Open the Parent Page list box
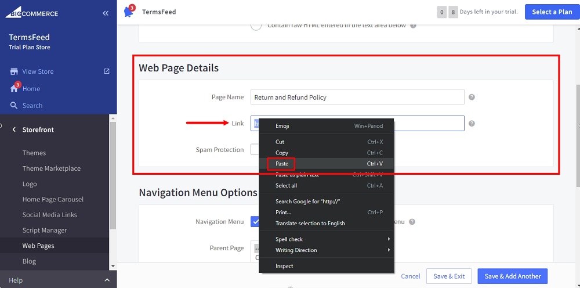The width and height of the screenshot is (580, 288). tap(255, 252)
